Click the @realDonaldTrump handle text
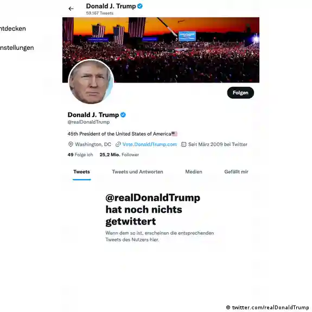 88,122
